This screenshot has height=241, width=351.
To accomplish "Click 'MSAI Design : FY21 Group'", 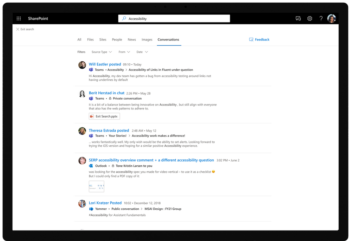I will pyautogui.click(x=163, y=209).
